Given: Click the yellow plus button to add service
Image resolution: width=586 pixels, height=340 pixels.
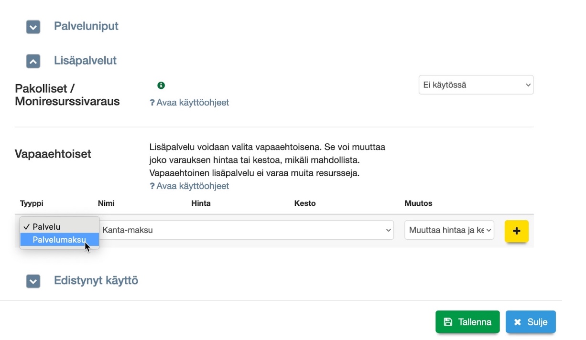Looking at the screenshot, I should (x=516, y=231).
